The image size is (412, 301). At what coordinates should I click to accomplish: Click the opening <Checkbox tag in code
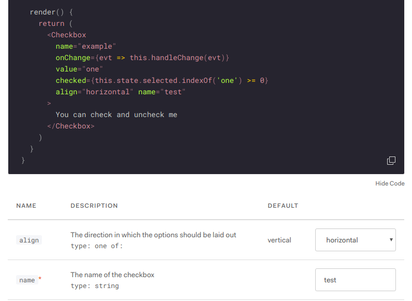(67, 35)
